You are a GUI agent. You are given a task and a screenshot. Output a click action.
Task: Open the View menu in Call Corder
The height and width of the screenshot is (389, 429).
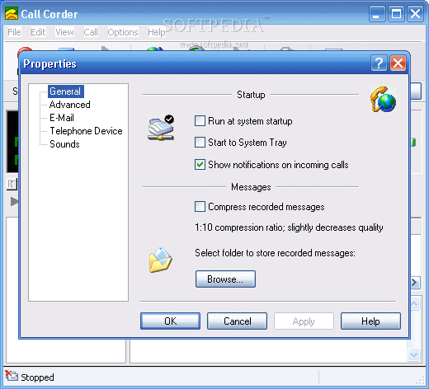point(64,32)
